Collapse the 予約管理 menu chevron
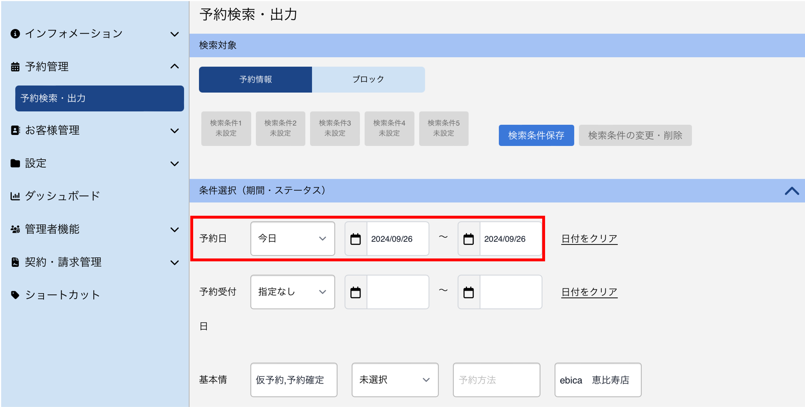The height and width of the screenshot is (407, 805). [x=174, y=66]
